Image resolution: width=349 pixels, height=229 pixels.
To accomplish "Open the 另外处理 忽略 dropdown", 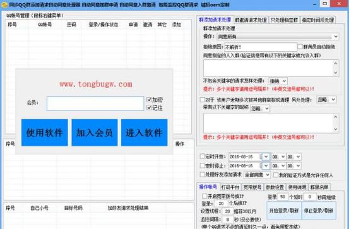I will point(326,100).
